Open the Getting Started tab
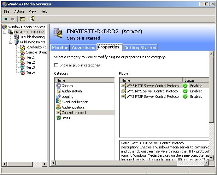This screenshot has width=217, height=175. 140,47
